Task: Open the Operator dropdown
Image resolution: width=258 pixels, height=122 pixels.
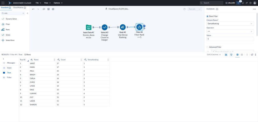Action: (x=230, y=31)
